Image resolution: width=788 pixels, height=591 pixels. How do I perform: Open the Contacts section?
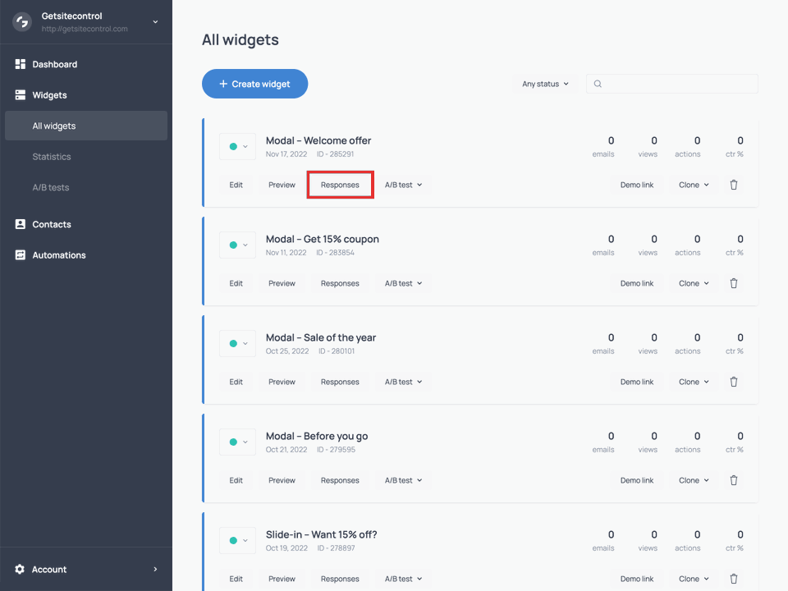point(53,224)
